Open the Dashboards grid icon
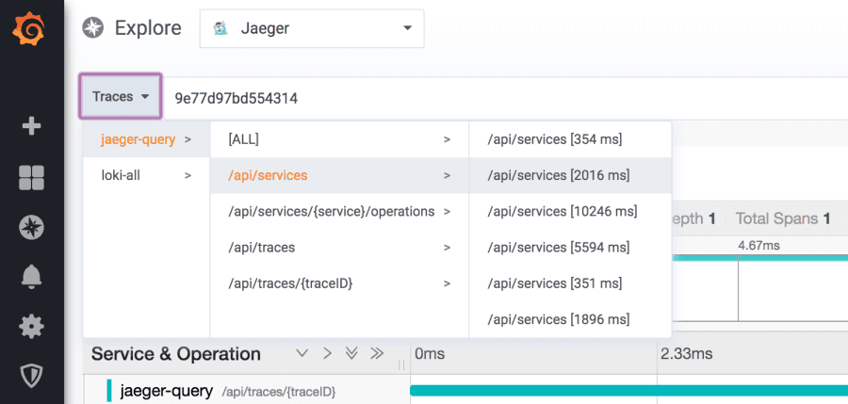This screenshot has width=848, height=404. click(x=31, y=177)
